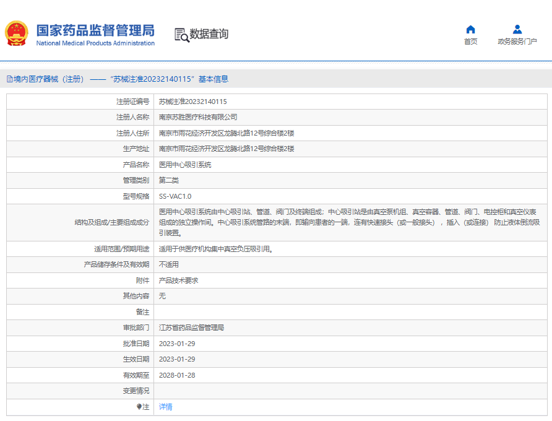Click the national emblem logo
The width and height of the screenshot is (552, 421).
(16, 33)
